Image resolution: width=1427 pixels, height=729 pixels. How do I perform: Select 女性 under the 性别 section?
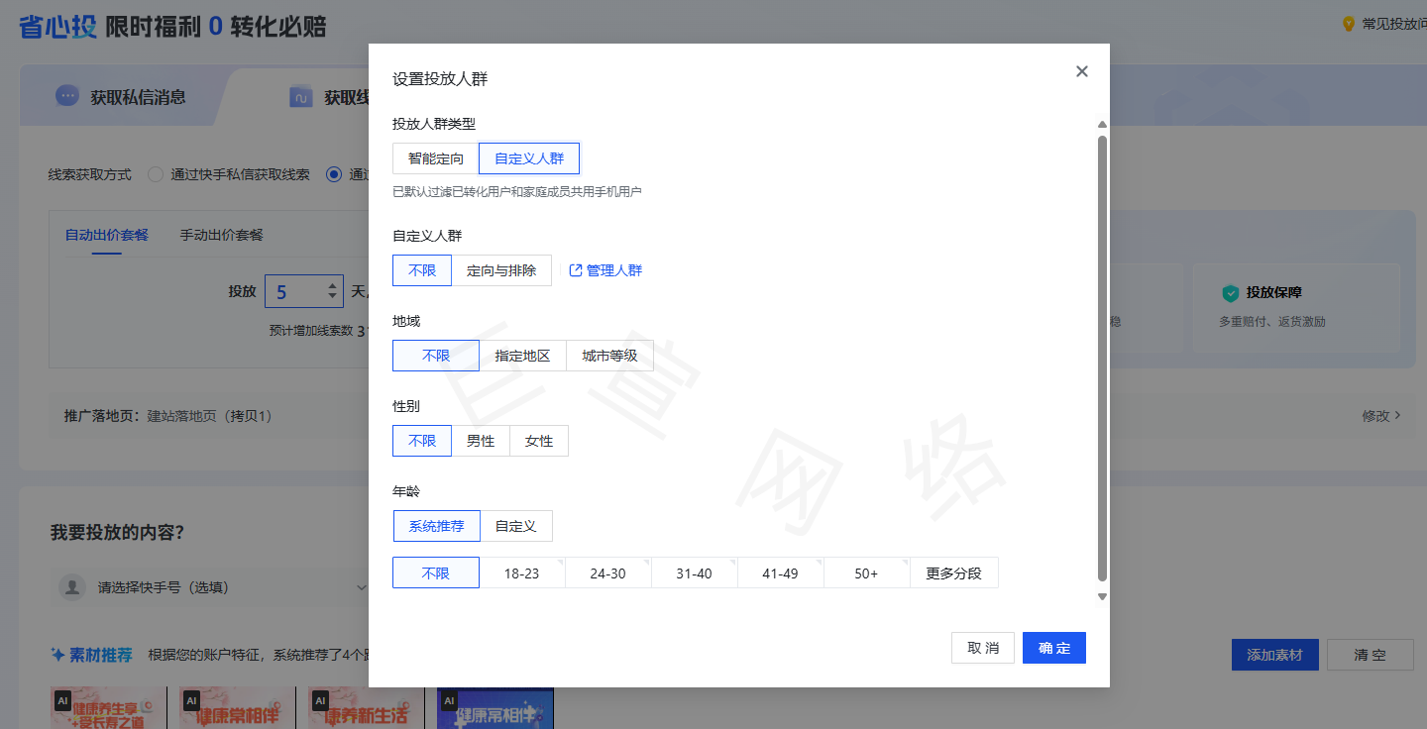point(538,441)
